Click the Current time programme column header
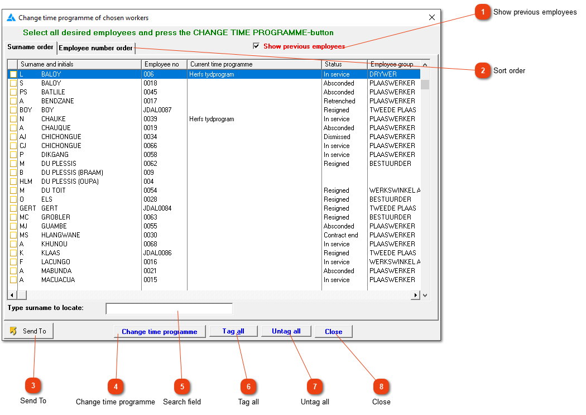Image resolution: width=586 pixels, height=415 pixels. (x=254, y=64)
